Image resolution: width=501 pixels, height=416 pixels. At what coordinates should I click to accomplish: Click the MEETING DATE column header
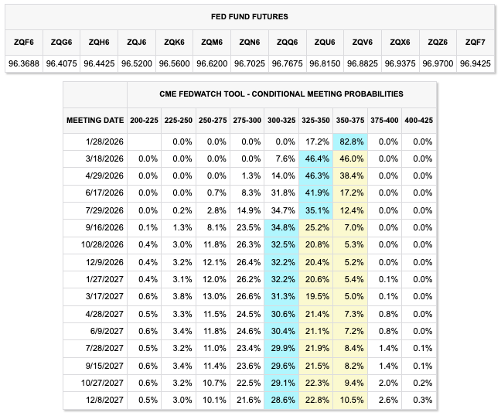[x=95, y=121]
